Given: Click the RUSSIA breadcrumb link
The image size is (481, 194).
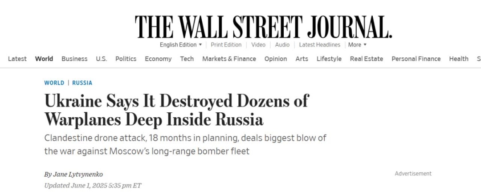Looking at the screenshot, I should (x=82, y=83).
